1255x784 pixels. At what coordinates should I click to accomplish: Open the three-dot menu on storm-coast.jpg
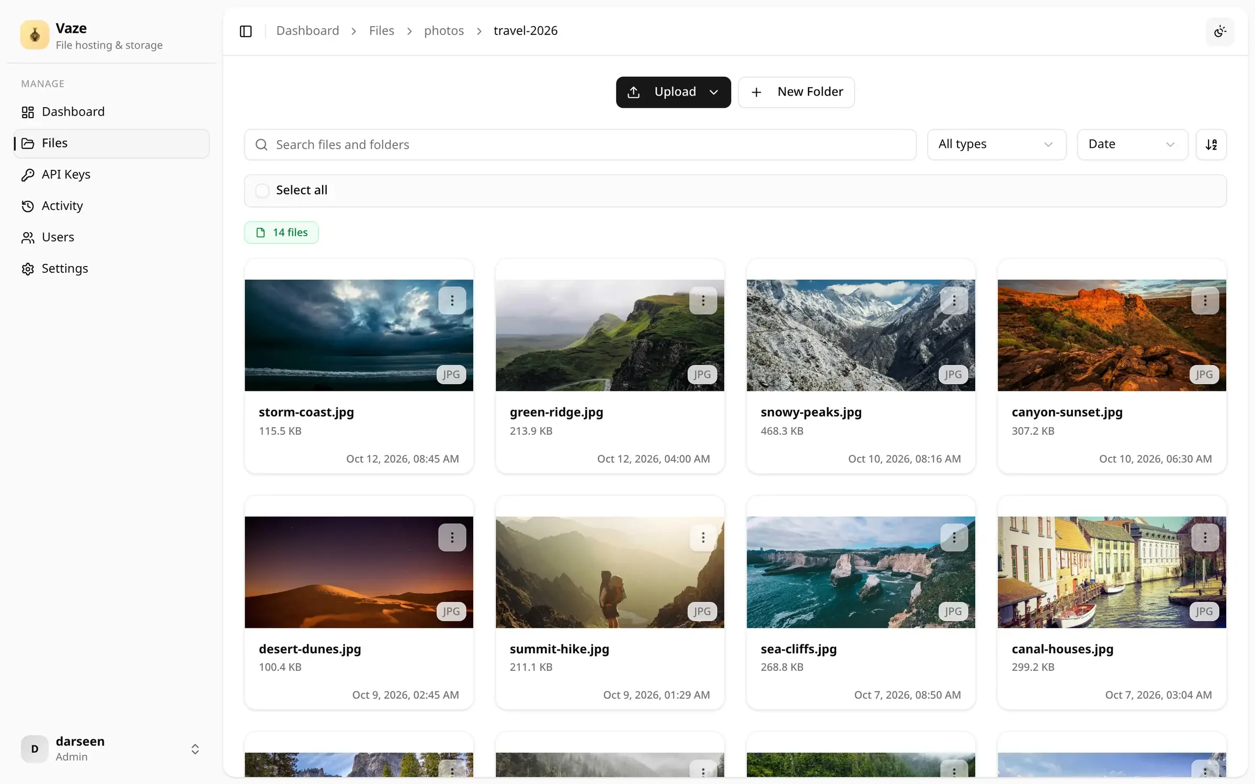pyautogui.click(x=452, y=301)
